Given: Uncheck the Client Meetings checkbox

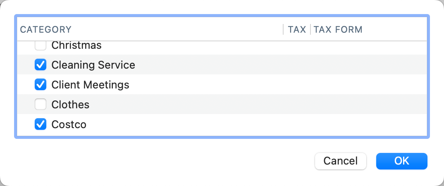Looking at the screenshot, I should (x=41, y=85).
